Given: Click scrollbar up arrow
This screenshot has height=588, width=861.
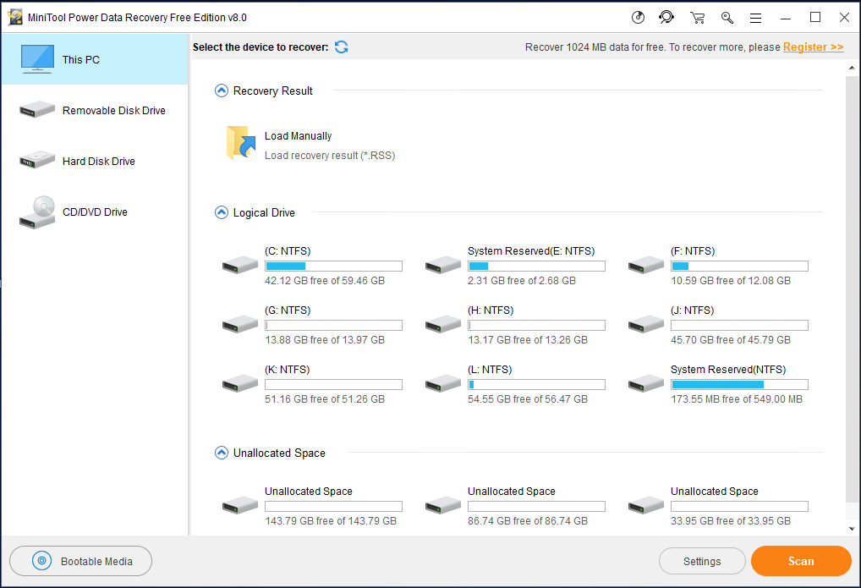Looking at the screenshot, I should [852, 69].
